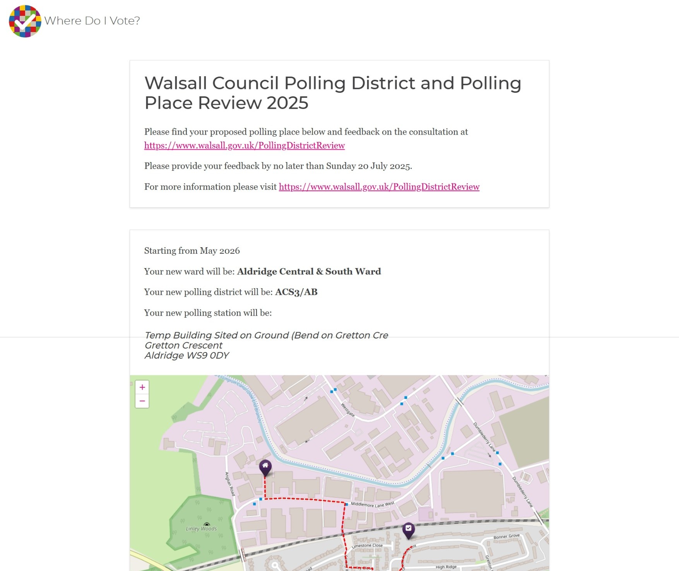Image resolution: width=679 pixels, height=571 pixels.
Task: Click the 'Where Do I Vote?' header text
Action: click(92, 21)
